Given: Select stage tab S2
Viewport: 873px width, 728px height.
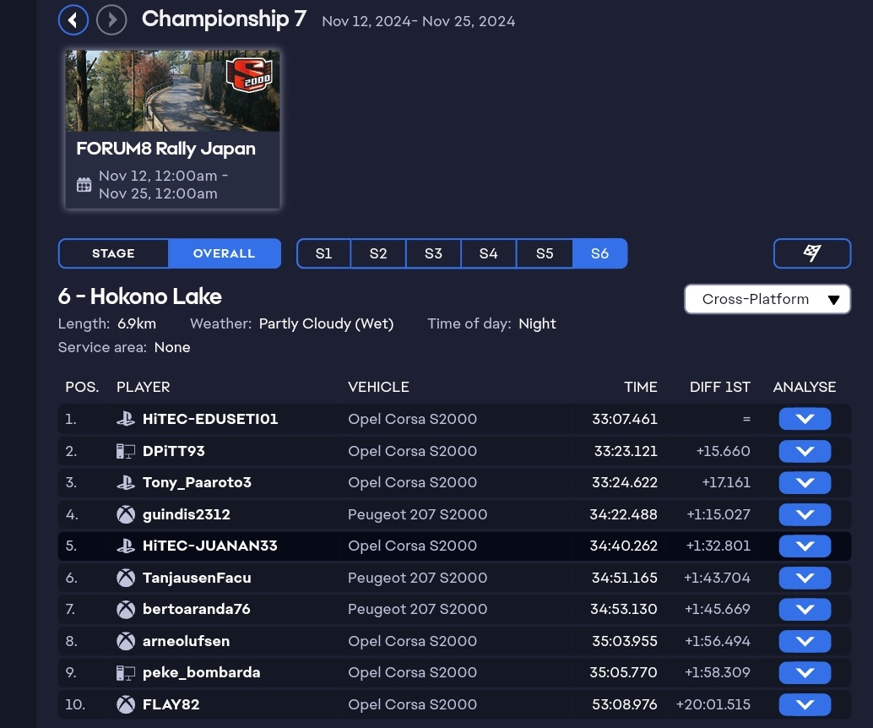Looking at the screenshot, I should point(378,253).
